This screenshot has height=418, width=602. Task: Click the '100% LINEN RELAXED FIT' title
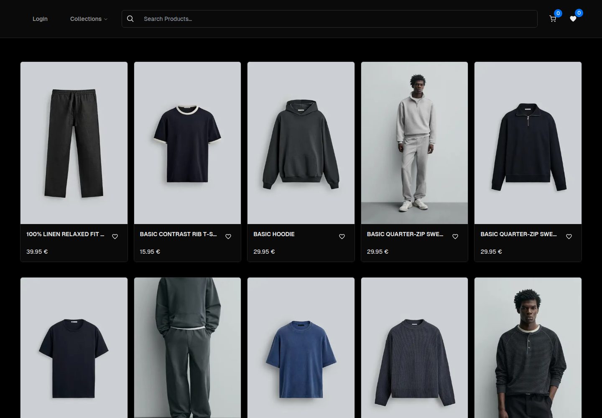coord(65,234)
